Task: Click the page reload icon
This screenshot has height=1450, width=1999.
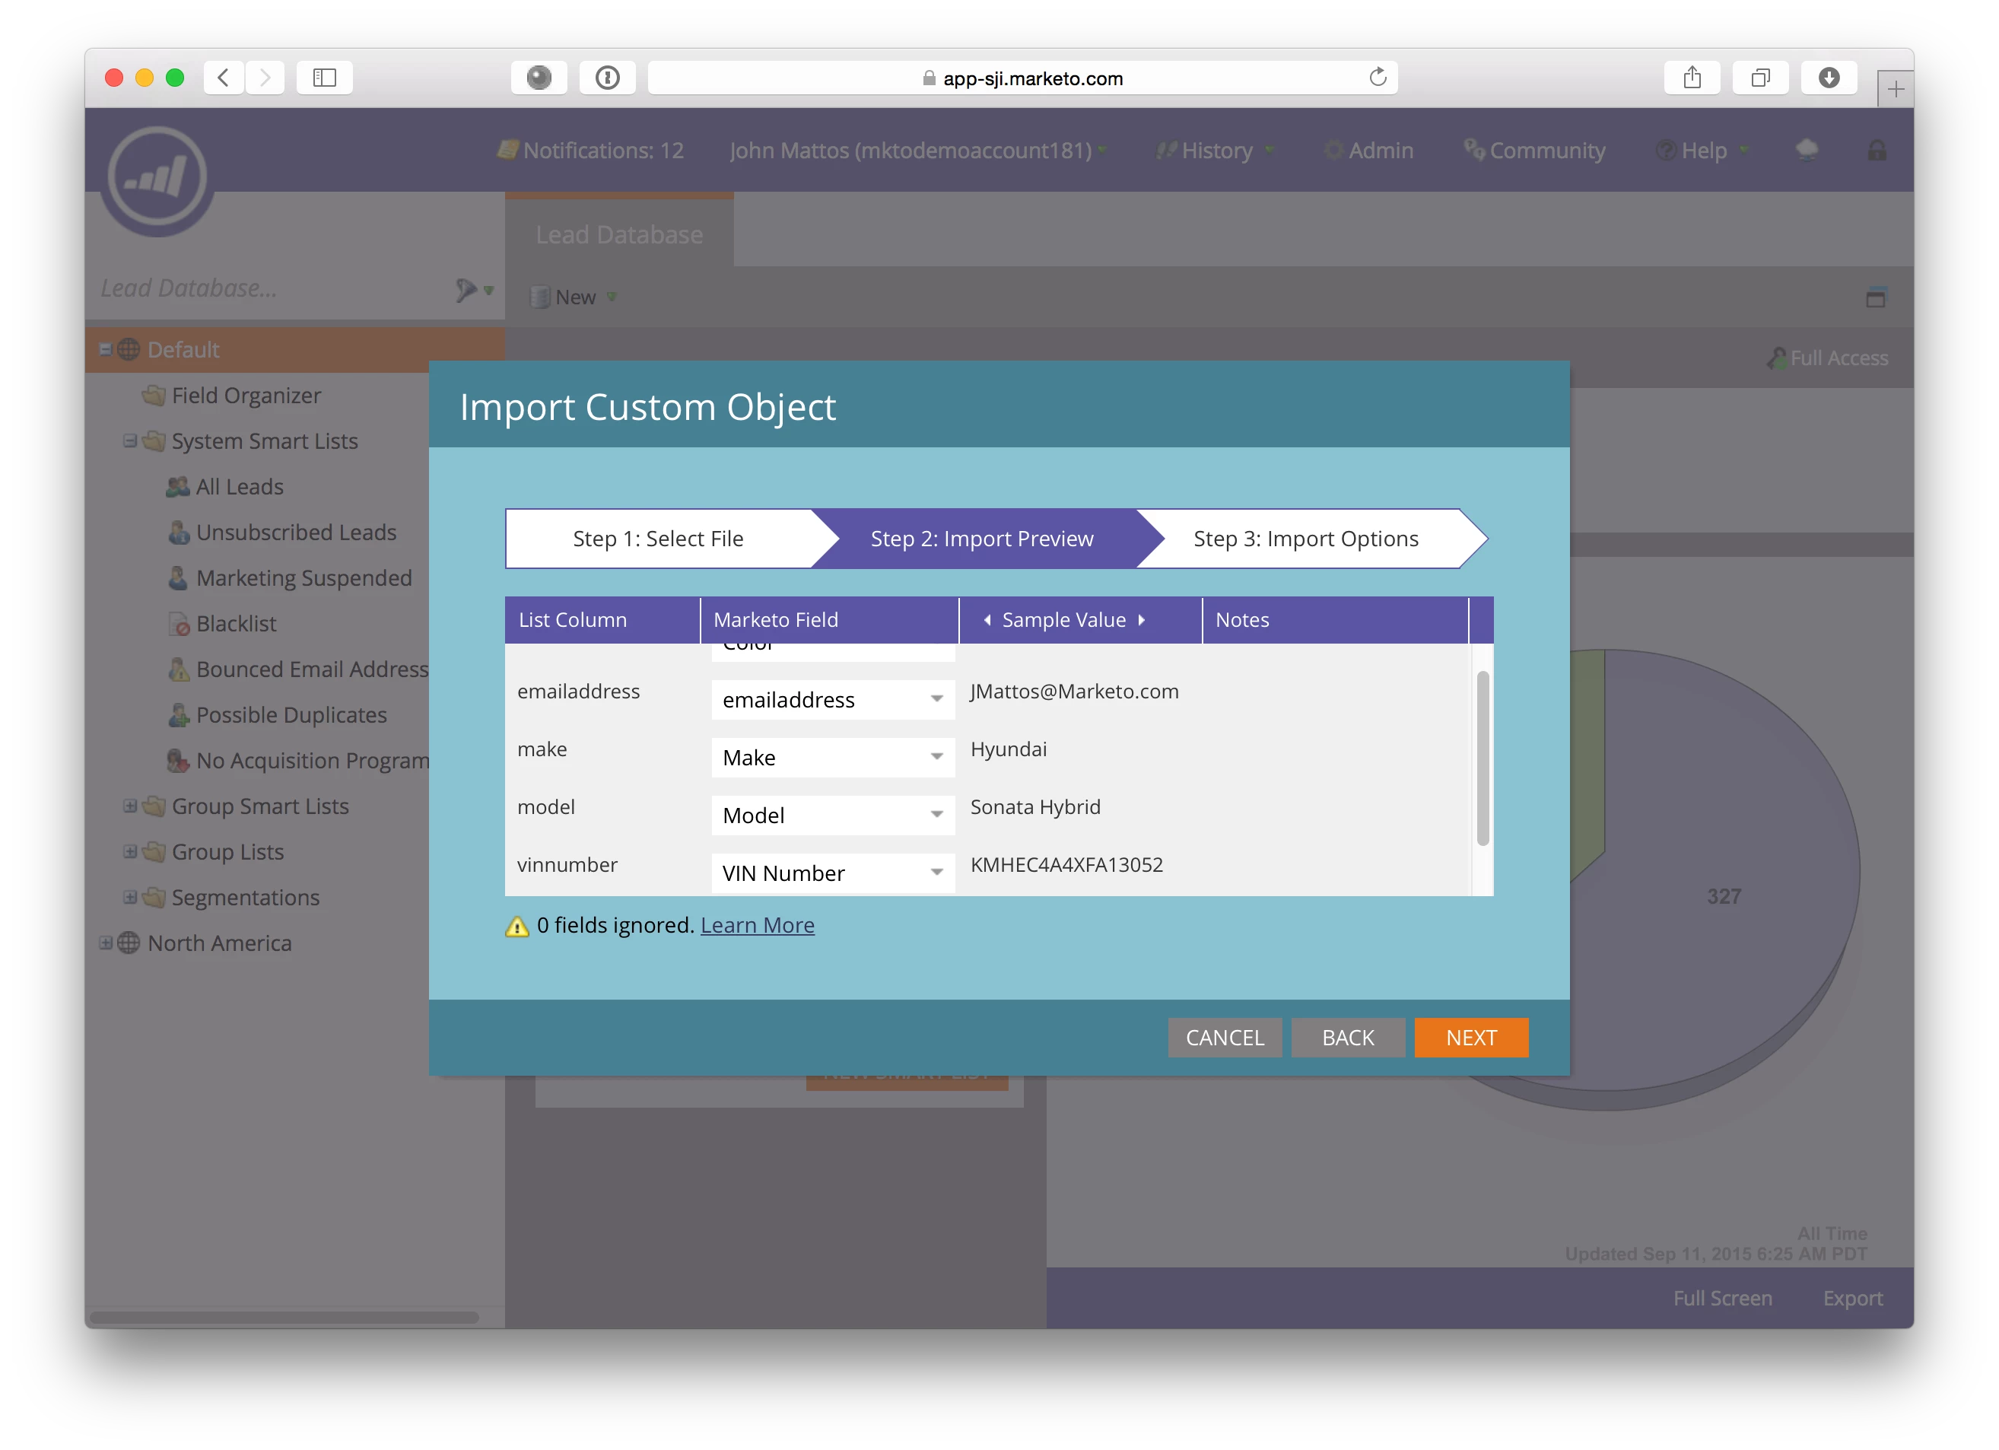Action: coord(1378,78)
